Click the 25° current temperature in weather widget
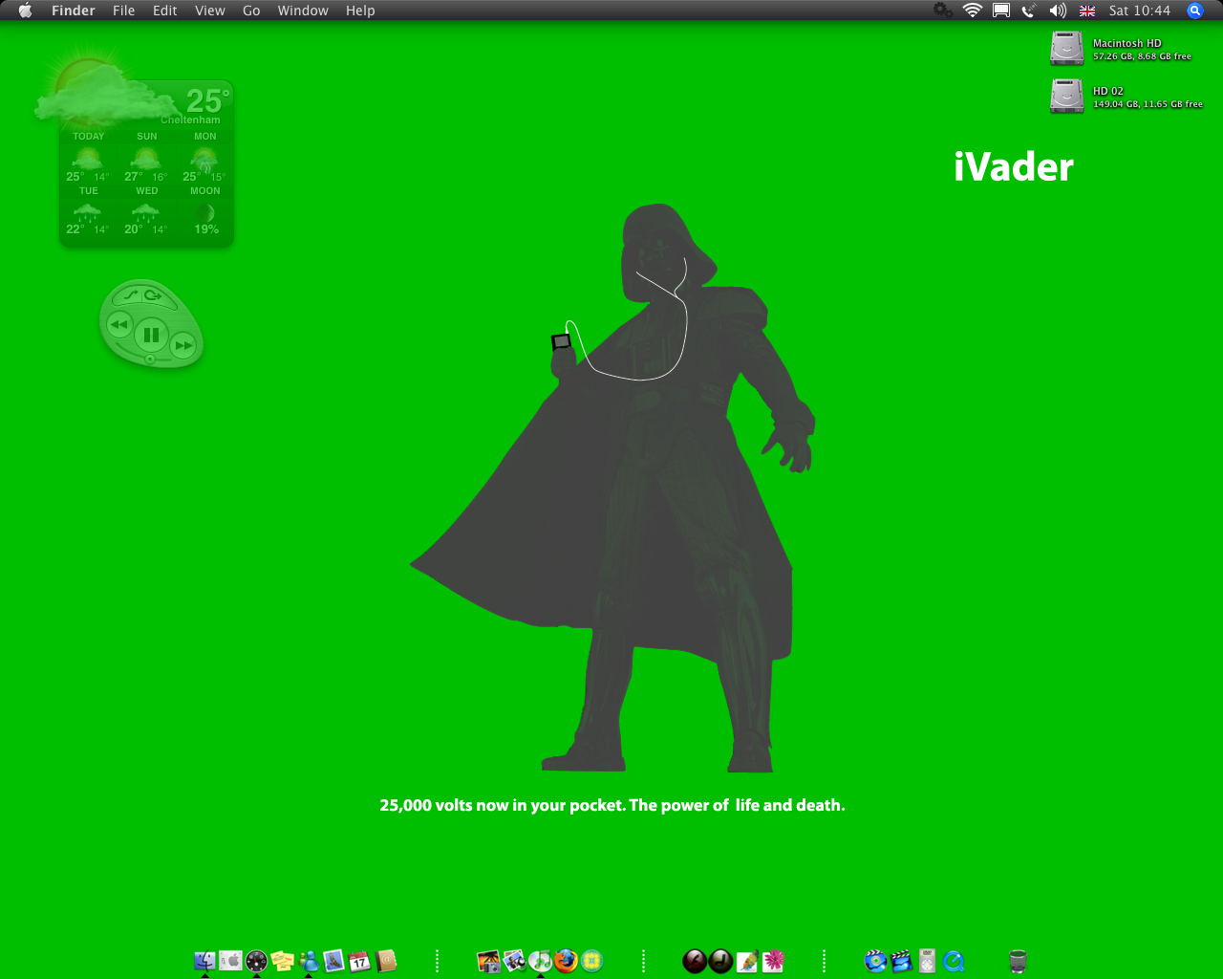This screenshot has width=1223, height=979. tap(207, 100)
